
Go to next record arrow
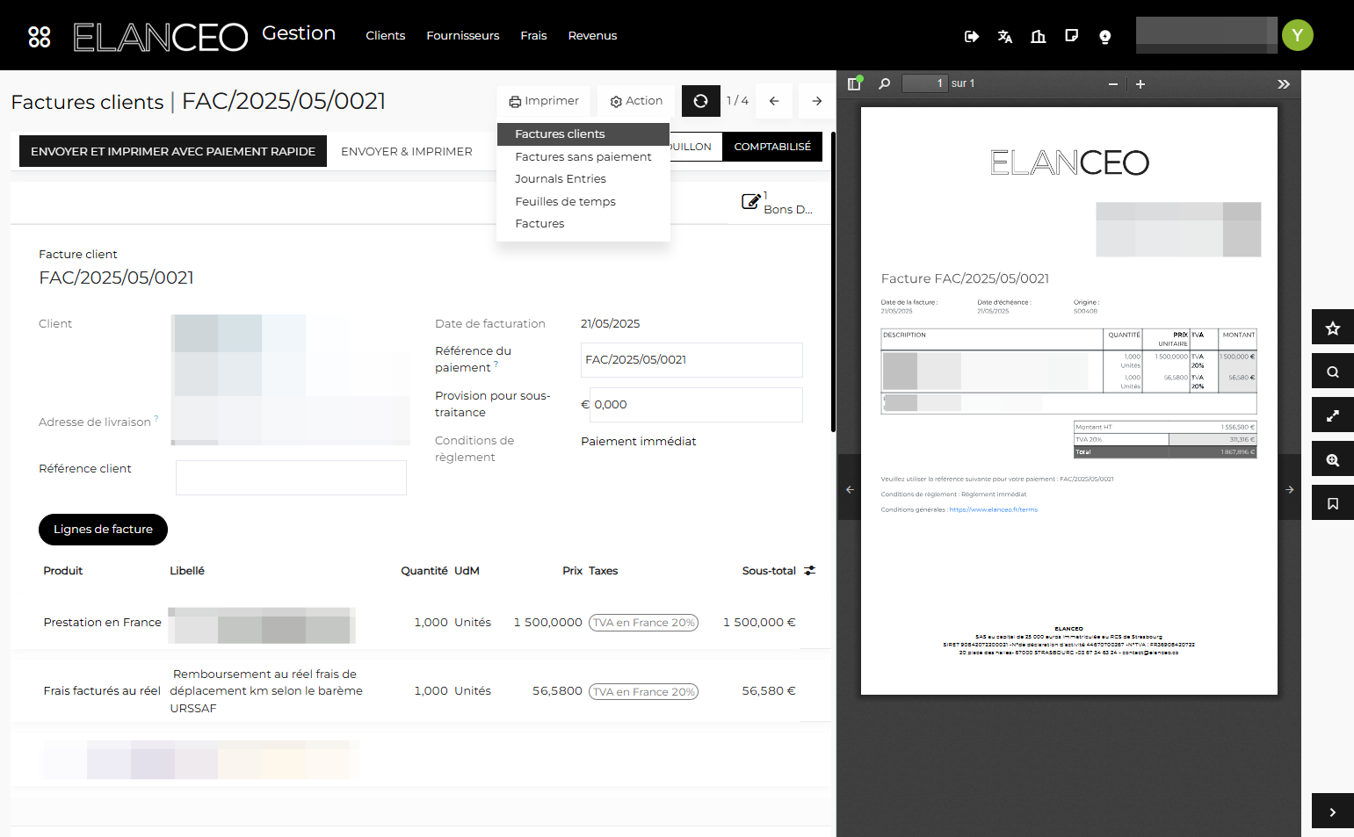pos(817,101)
